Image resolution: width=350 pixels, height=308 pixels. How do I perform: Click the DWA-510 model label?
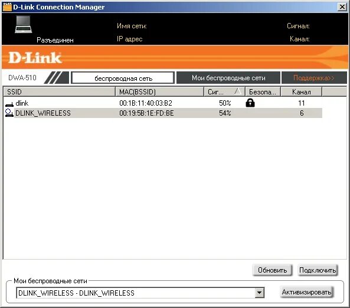(x=22, y=78)
